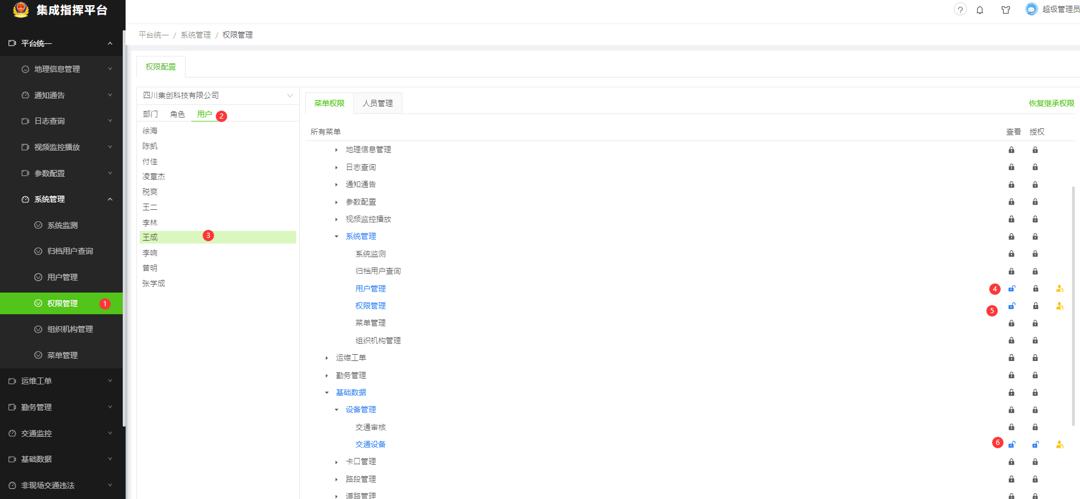Image resolution: width=1080 pixels, height=499 pixels.
Task: Collapse the 基础数据 tree node
Action: 327,393
